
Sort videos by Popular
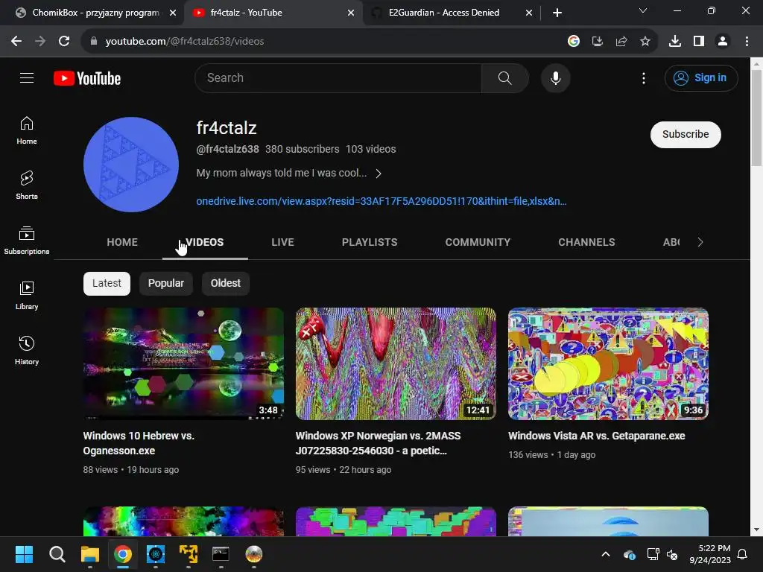(x=166, y=284)
